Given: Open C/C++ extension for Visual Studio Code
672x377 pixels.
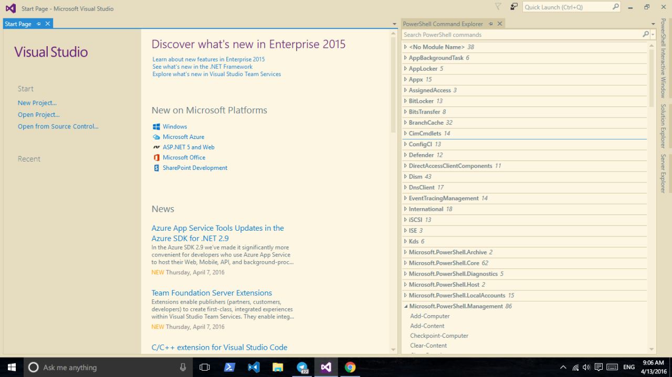Looking at the screenshot, I should (x=219, y=347).
